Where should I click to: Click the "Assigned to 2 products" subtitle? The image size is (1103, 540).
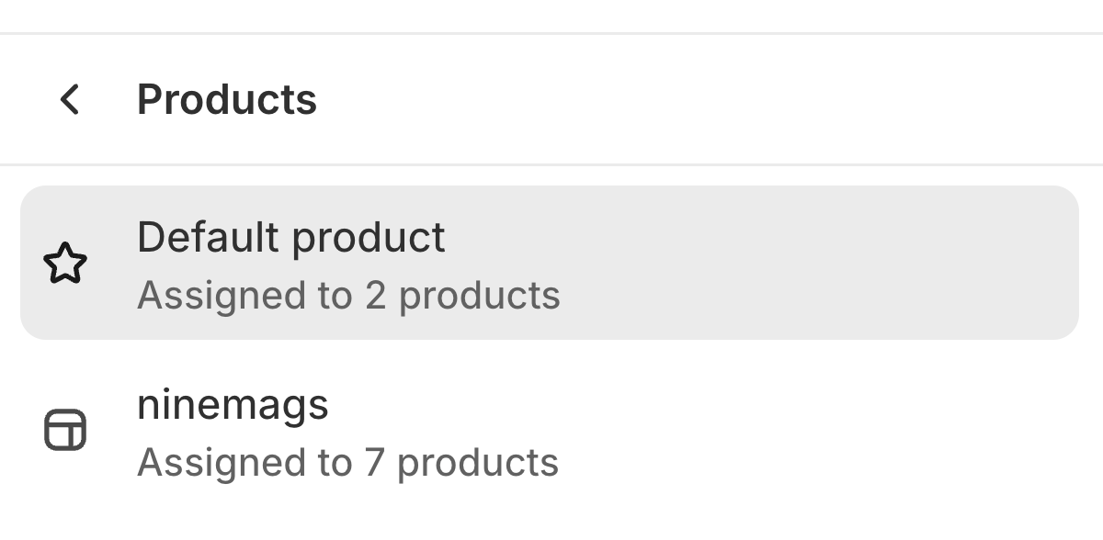point(348,296)
